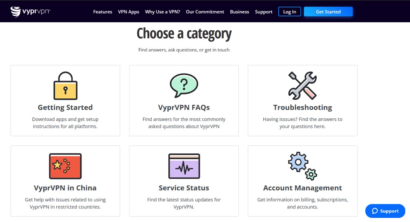
Task: Open the Service Status heading link
Action: pyautogui.click(x=184, y=188)
